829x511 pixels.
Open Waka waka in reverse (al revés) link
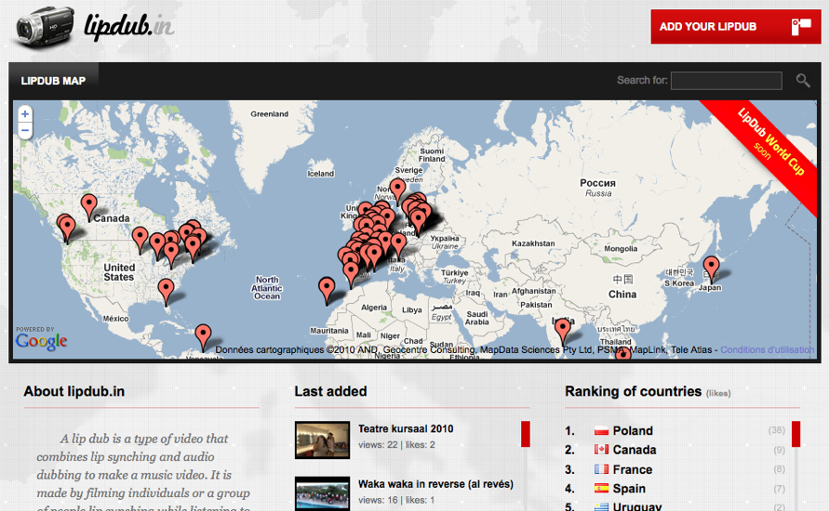pyautogui.click(x=435, y=484)
